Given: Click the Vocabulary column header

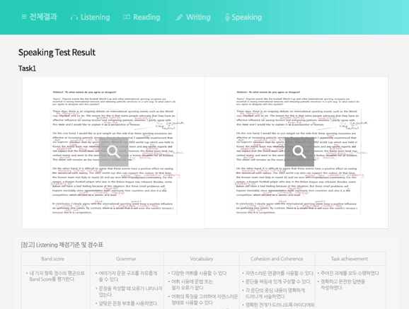Looking at the screenshot, I should tap(202, 259).
